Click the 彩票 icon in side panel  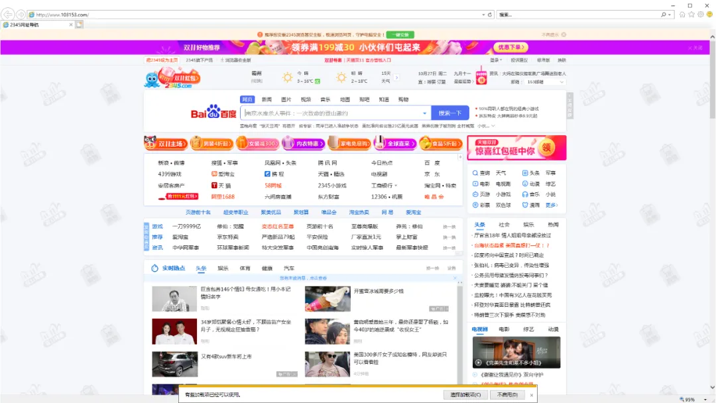(x=475, y=205)
